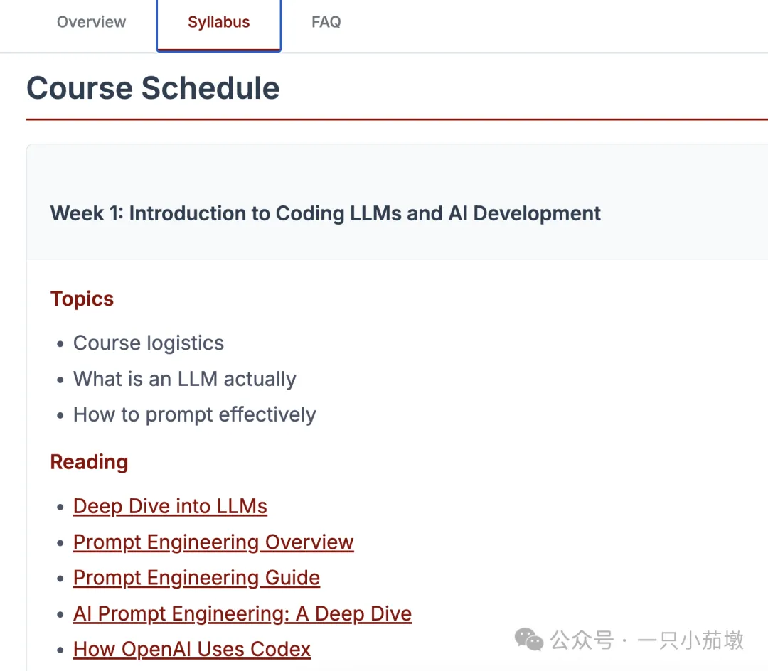
Task: Open AI Prompt Engineering: A Deep Dive
Action: pyautogui.click(x=242, y=614)
